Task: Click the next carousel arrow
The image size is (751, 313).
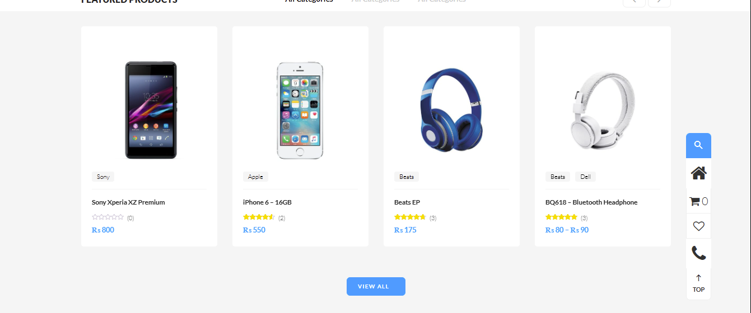Action: point(659,2)
